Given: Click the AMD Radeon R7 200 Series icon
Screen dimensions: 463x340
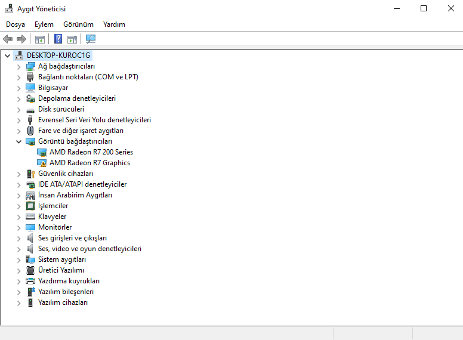Looking at the screenshot, I should [x=42, y=152].
